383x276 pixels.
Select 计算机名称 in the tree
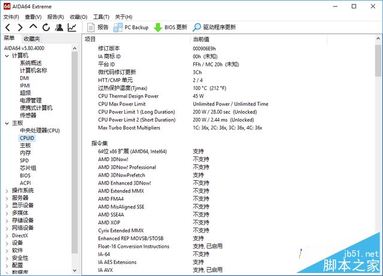[x=34, y=71]
